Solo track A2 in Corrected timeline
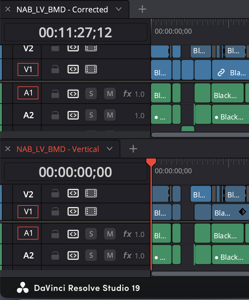Screen dimensions: 249x300 [91, 115]
